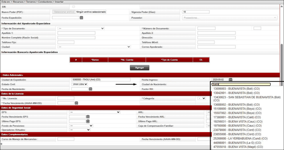Screen dimensions: 284x150
Task: Open calendar for Fecha Vencimiento EPS
Action: 88,117
